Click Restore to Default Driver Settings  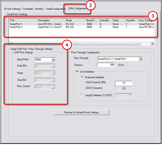[x=81, y=112]
